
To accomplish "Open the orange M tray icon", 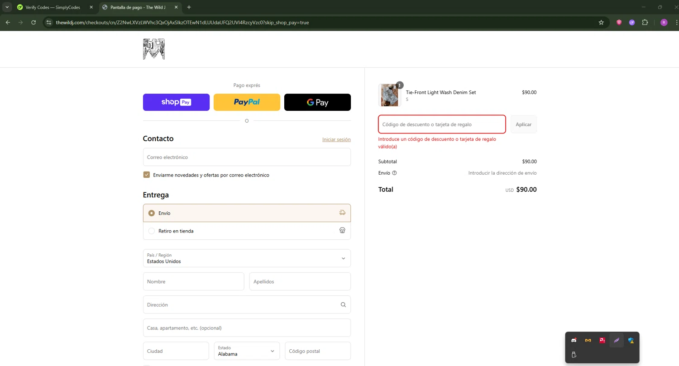I will coord(588,340).
